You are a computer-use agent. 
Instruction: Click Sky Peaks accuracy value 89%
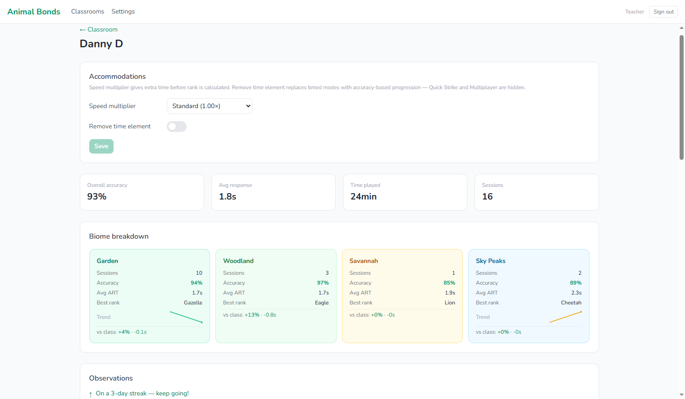[x=576, y=283]
